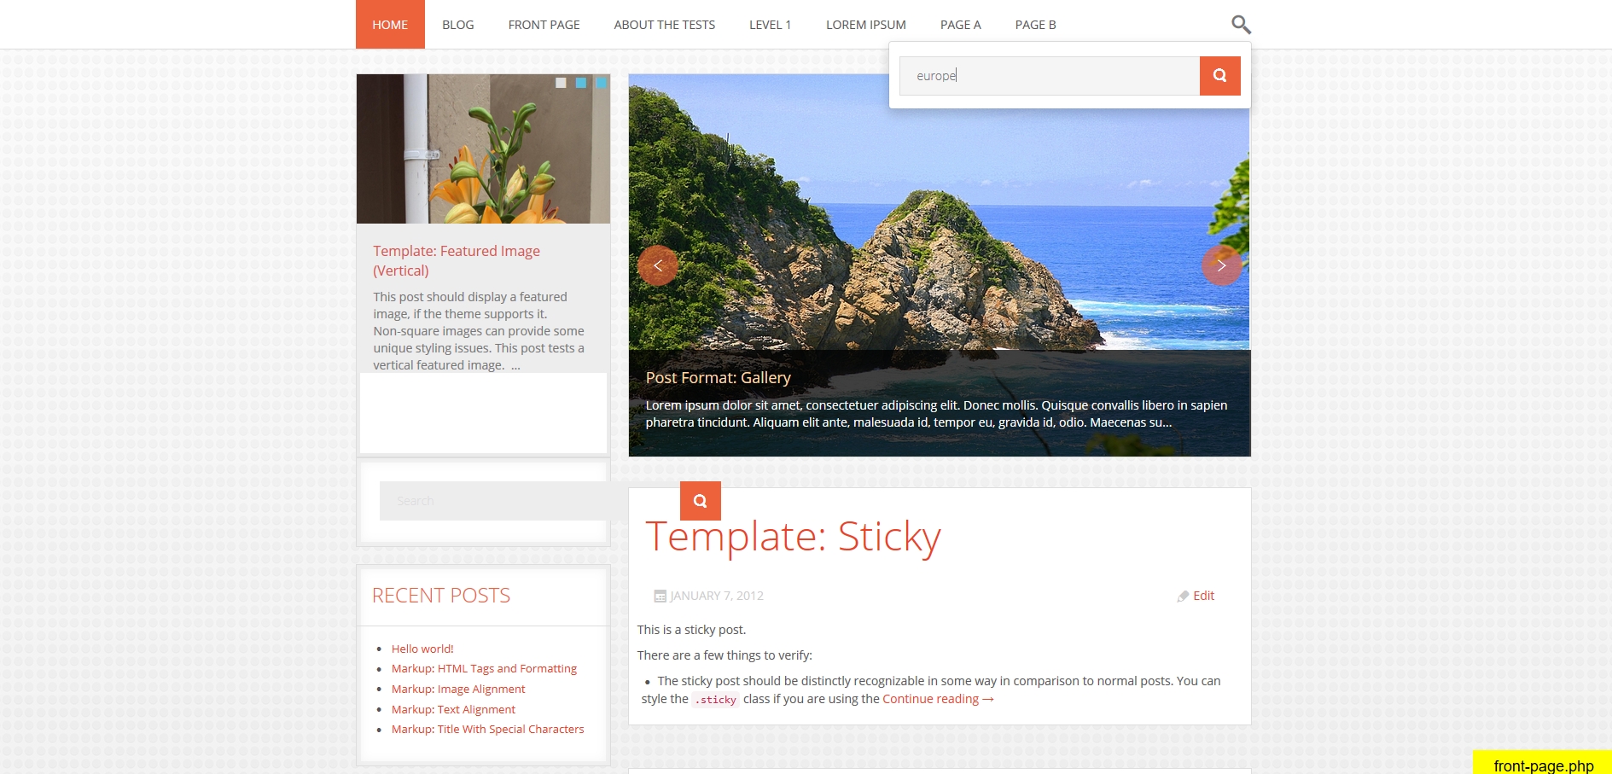Viewport: 1612px width, 774px height.
Task: Click the magnifier icon in the navigation bar
Action: (x=1241, y=25)
